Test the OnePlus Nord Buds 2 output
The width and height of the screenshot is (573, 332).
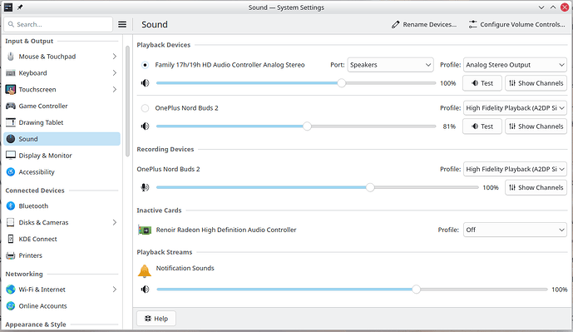click(x=482, y=126)
